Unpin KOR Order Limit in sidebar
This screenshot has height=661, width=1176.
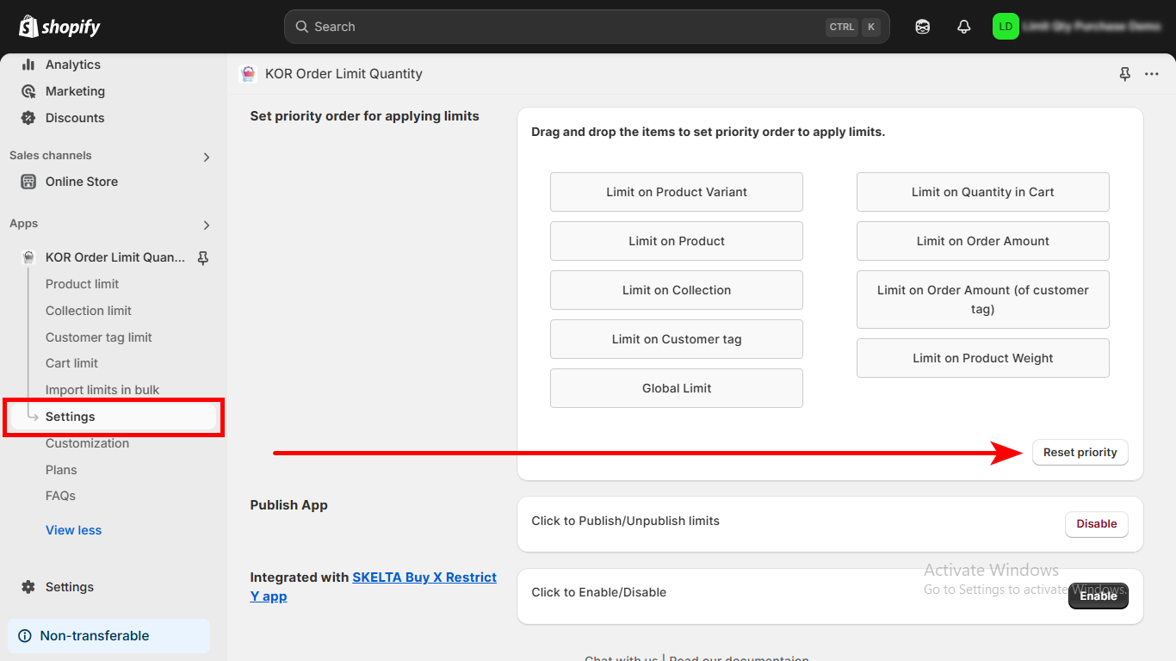203,257
